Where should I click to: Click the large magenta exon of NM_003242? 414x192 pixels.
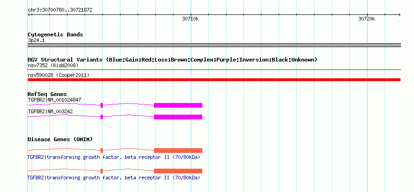tap(178, 117)
